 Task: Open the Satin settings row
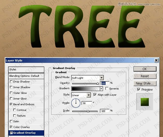[x=26, y=121]
